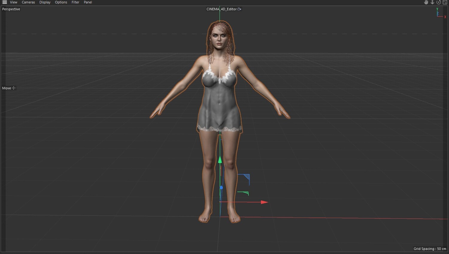The image size is (449, 254).
Task: Click the dolly camera zoom icon
Action: (432, 2)
